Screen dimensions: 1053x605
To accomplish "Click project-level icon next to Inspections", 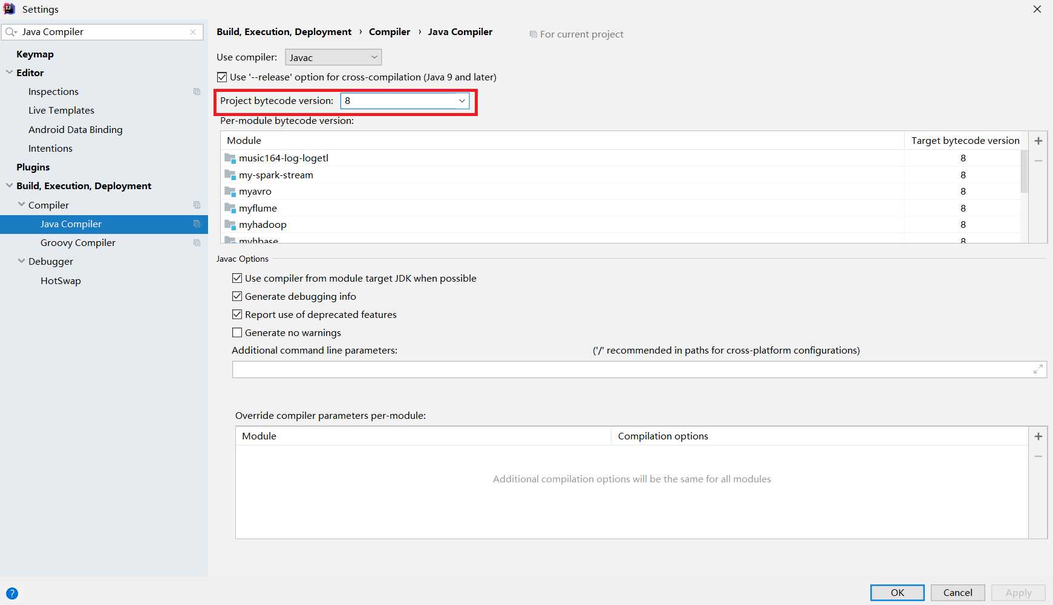I will (x=197, y=92).
